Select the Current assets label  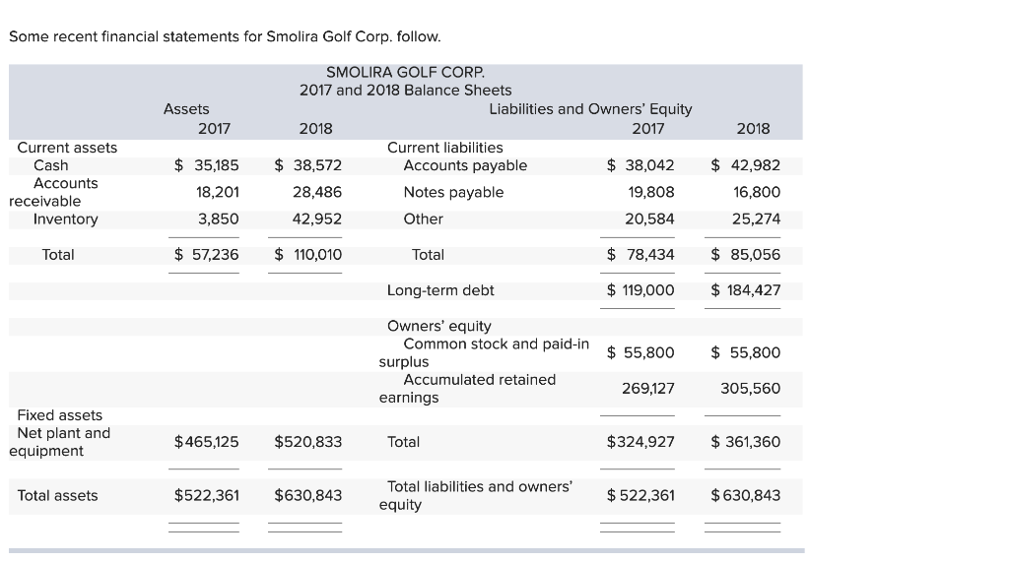[x=67, y=148]
